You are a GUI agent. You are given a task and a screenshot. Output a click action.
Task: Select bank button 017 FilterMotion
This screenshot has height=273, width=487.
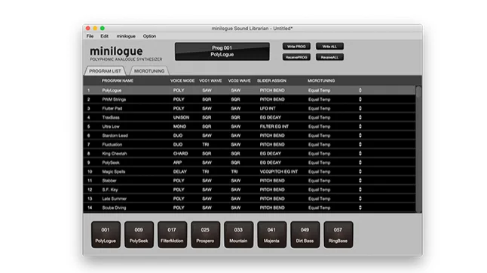tap(172, 235)
